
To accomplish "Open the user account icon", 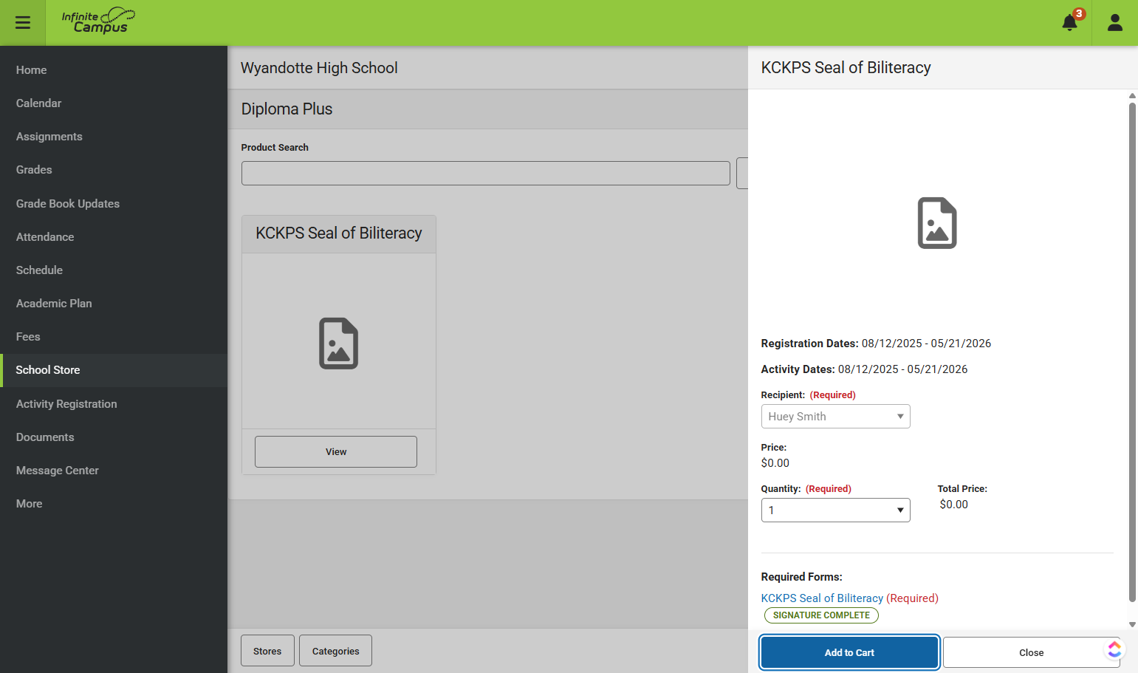I will click(x=1115, y=23).
